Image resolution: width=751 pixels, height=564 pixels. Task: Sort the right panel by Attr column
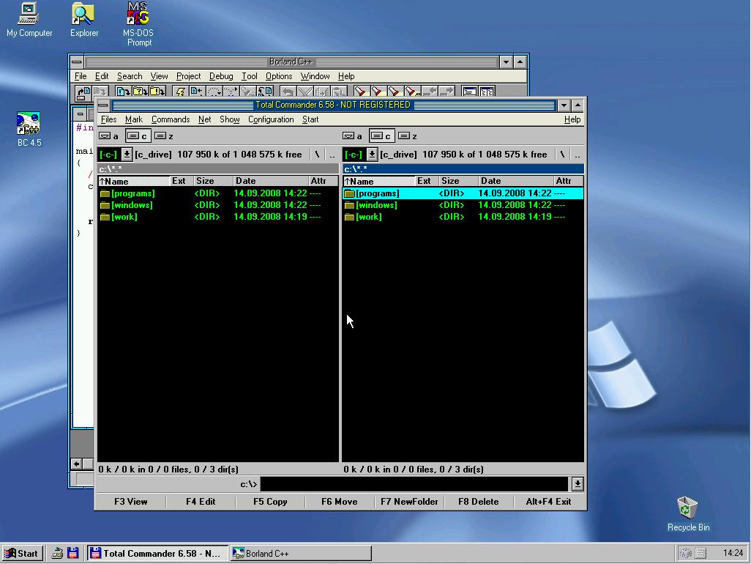point(569,181)
